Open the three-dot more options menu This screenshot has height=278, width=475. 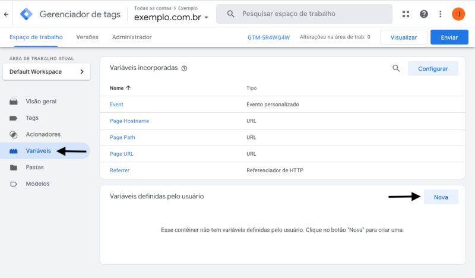(440, 14)
